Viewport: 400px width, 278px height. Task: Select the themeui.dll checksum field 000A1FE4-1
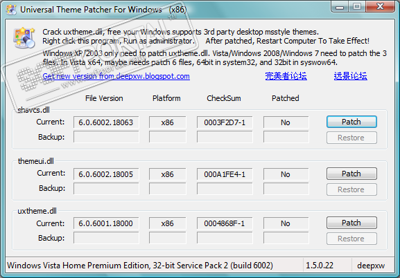click(225, 174)
